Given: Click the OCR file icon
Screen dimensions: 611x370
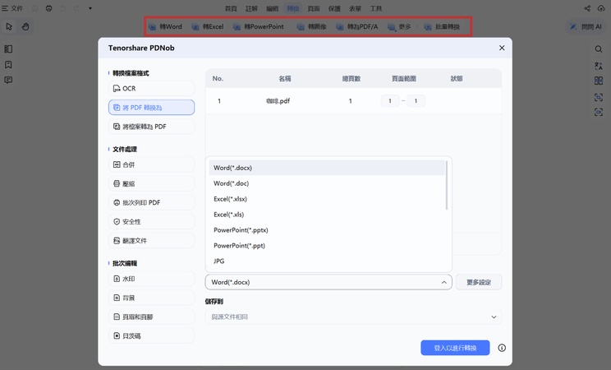Looking at the screenshot, I should pyautogui.click(x=117, y=89).
